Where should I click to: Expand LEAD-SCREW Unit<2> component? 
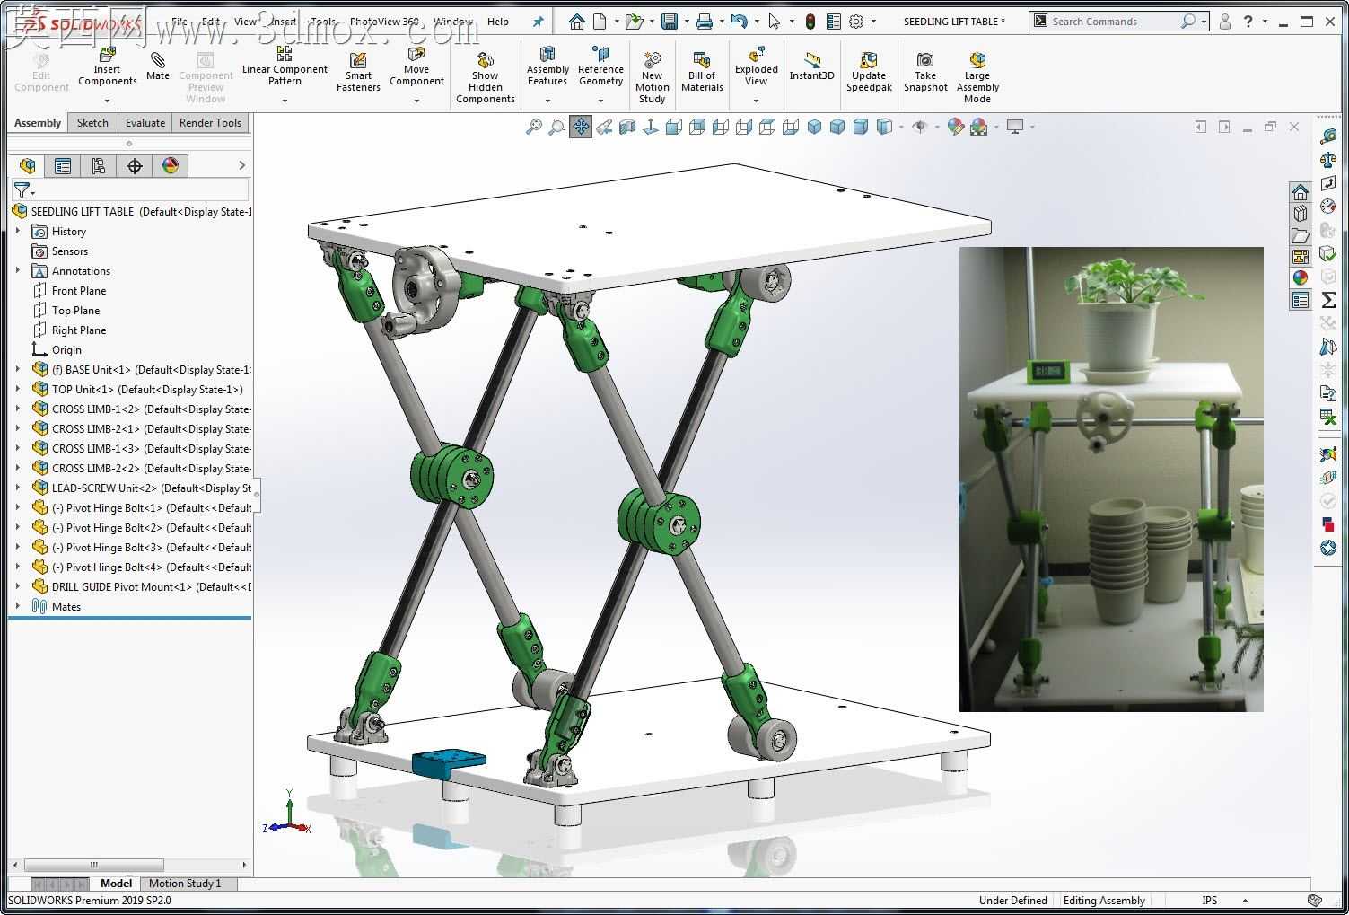pyautogui.click(x=18, y=488)
